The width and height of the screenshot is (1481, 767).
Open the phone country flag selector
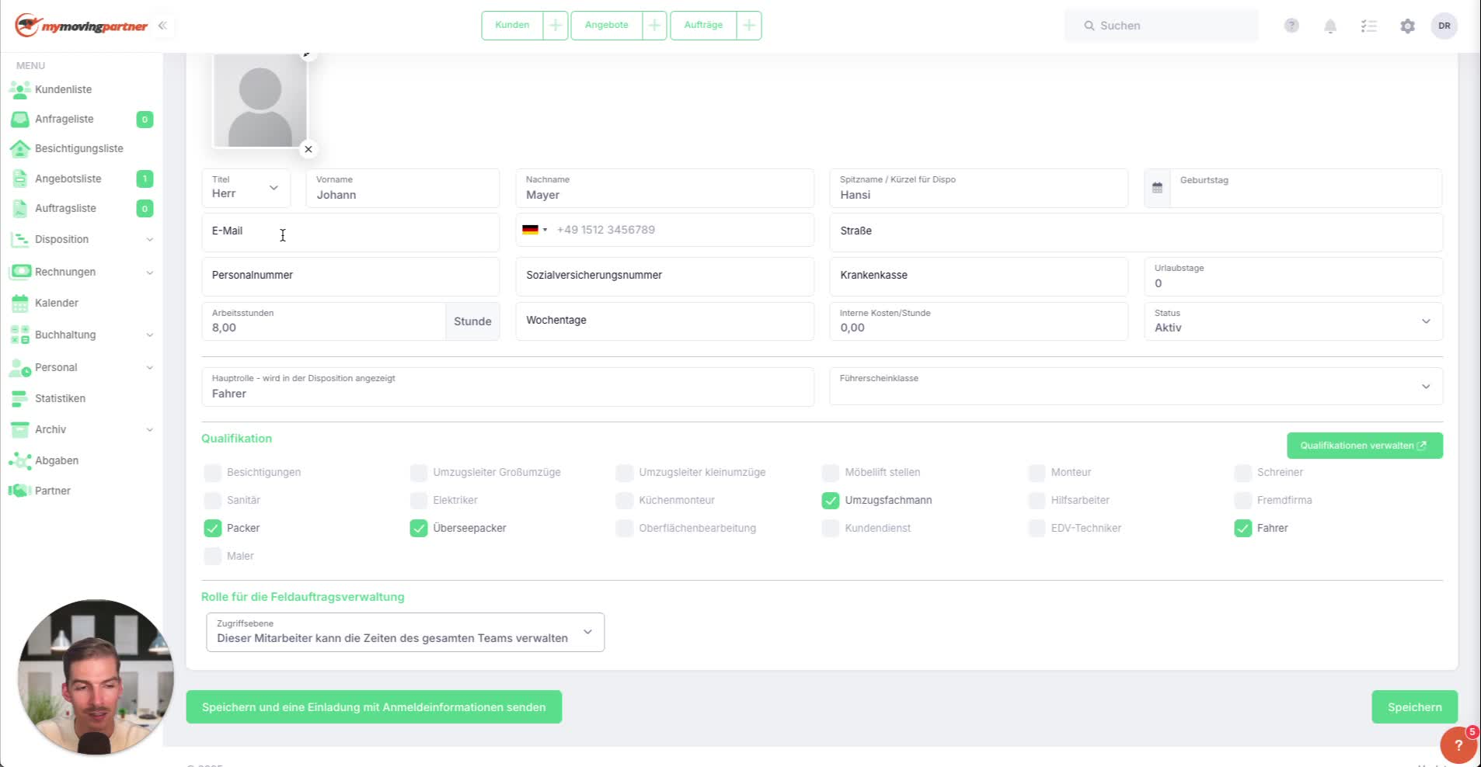click(535, 230)
